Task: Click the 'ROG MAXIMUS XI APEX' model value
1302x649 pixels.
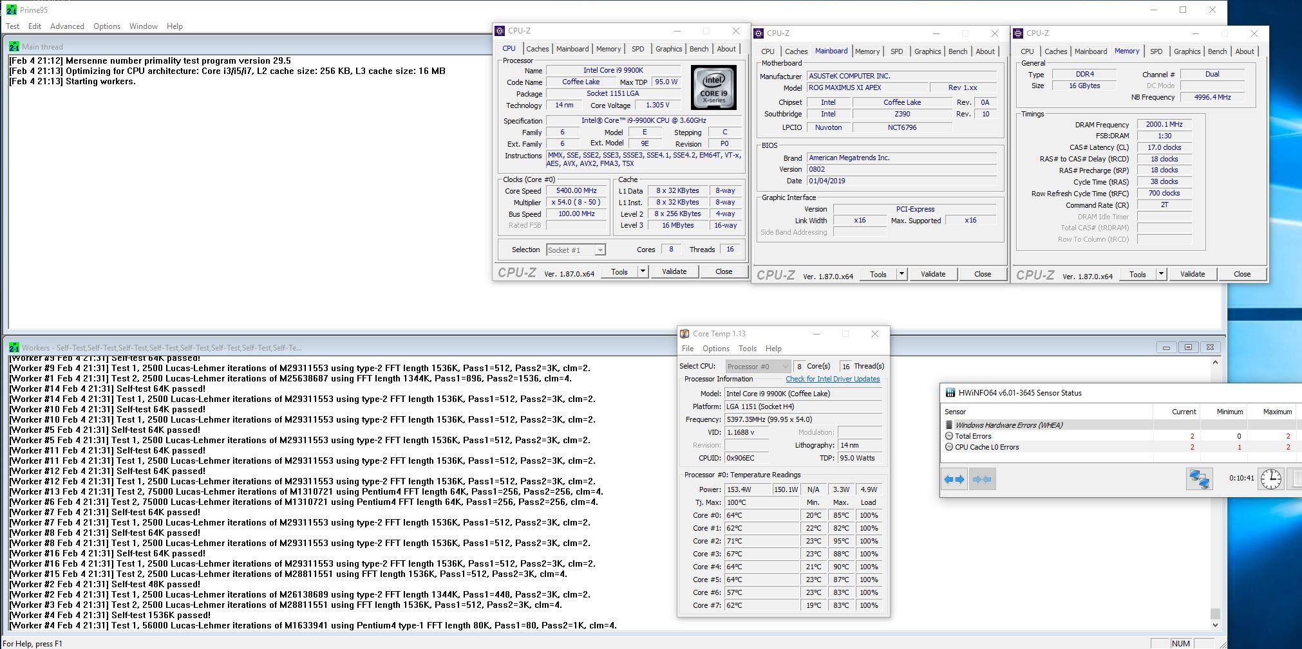Action: (x=867, y=87)
